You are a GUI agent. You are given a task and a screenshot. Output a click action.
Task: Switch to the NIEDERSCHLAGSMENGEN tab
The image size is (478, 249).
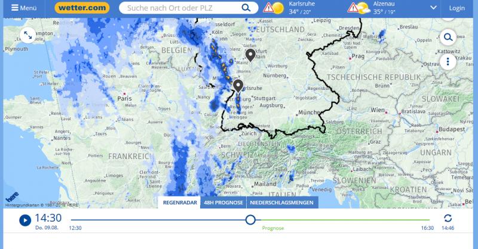[281, 203]
